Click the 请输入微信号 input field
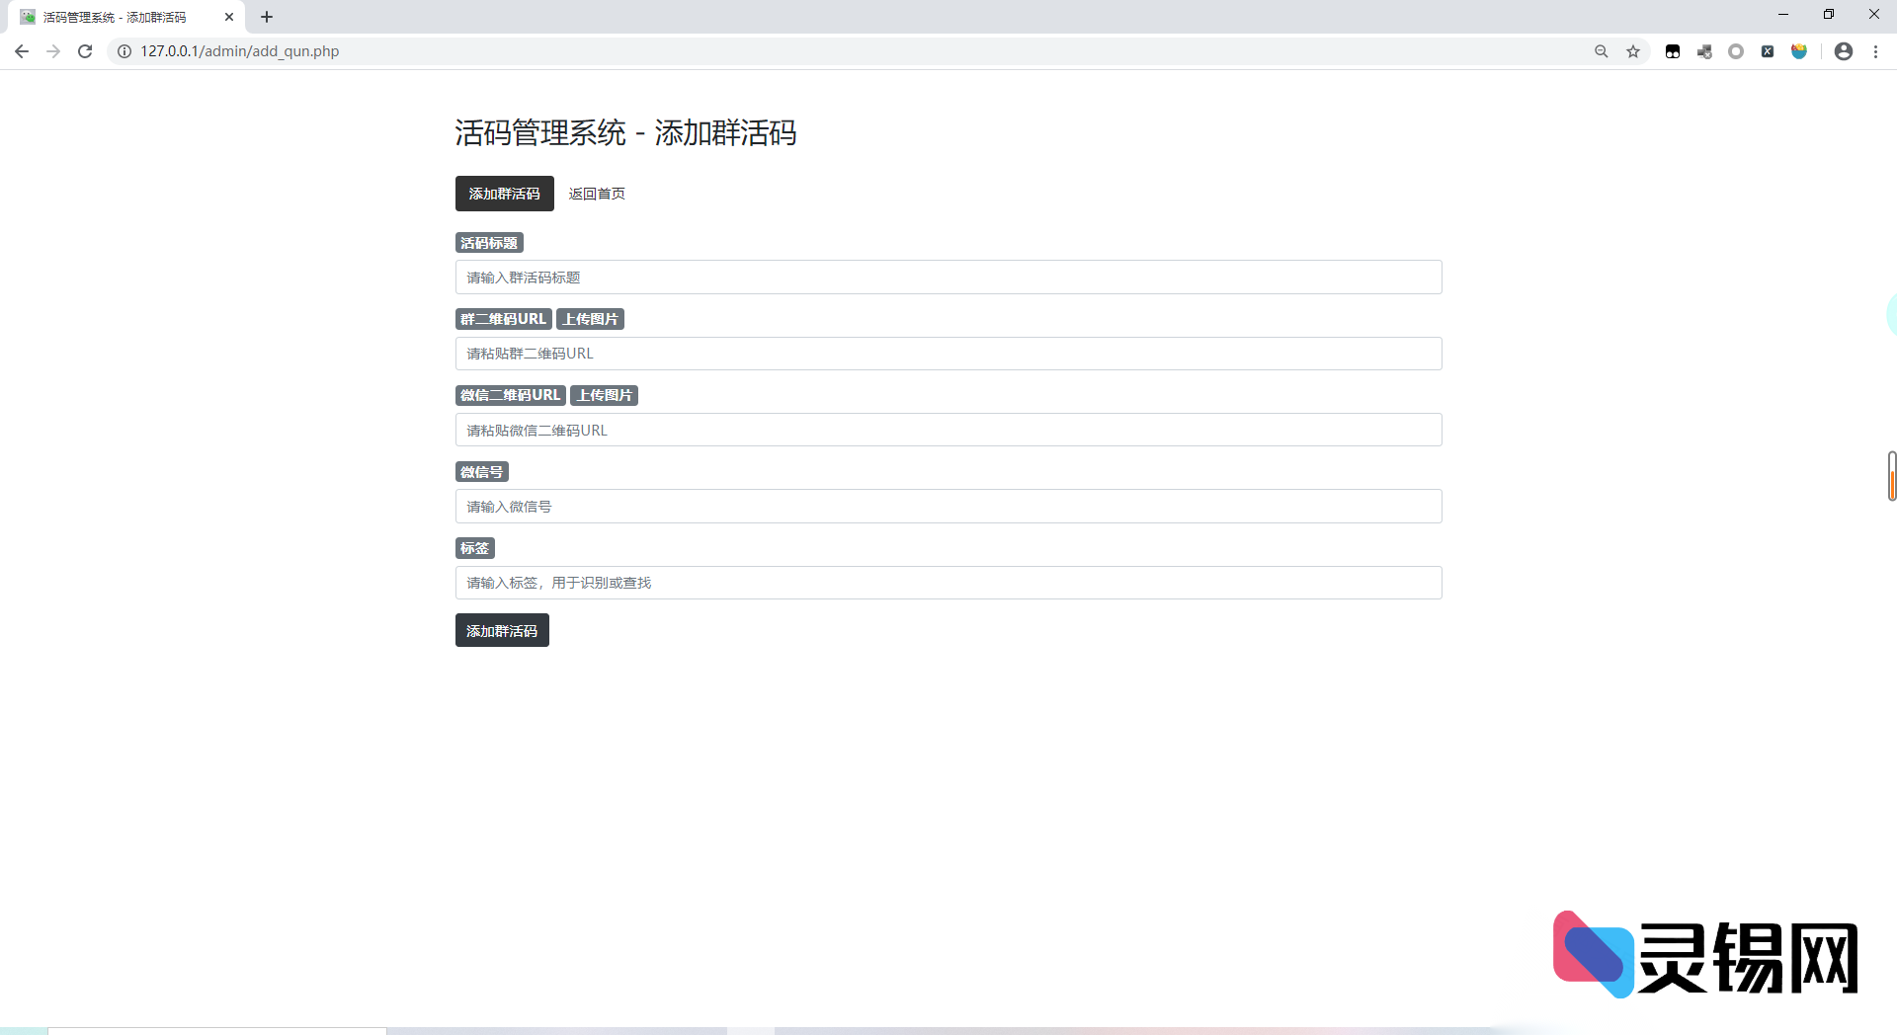The width and height of the screenshot is (1897, 1035). [x=948, y=506]
